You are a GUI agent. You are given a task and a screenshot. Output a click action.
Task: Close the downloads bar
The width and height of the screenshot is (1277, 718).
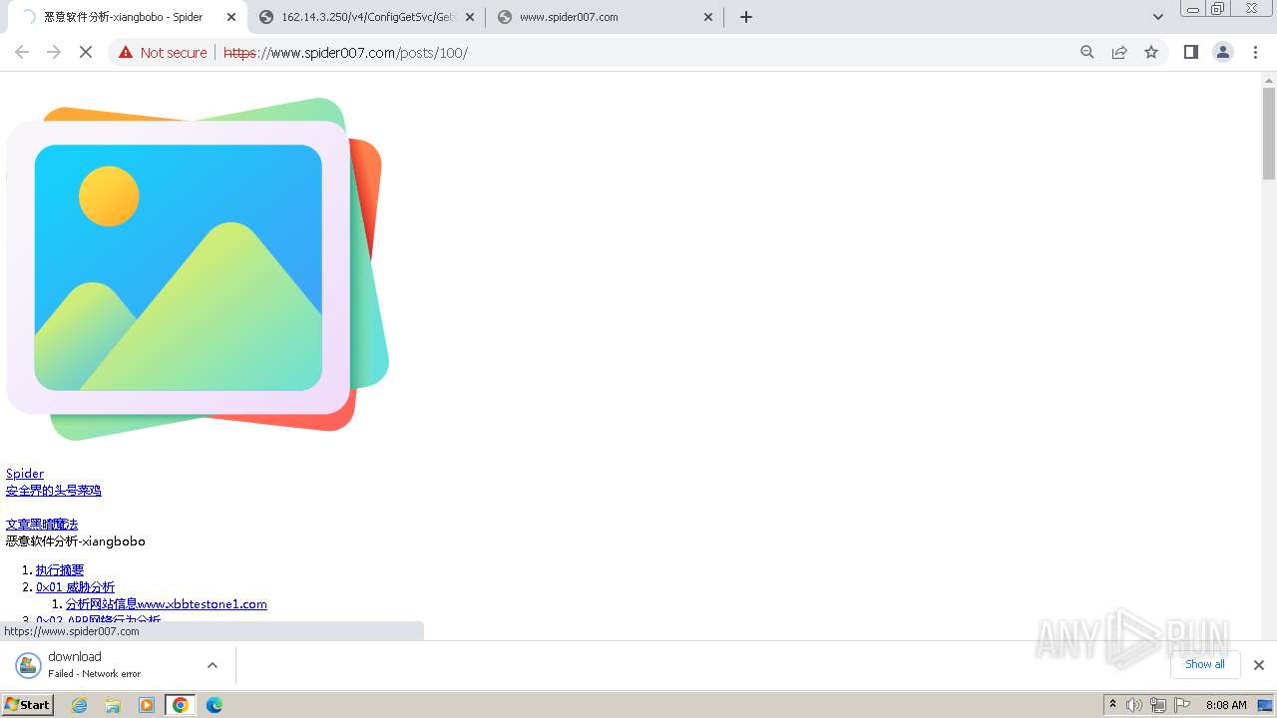[1259, 665]
